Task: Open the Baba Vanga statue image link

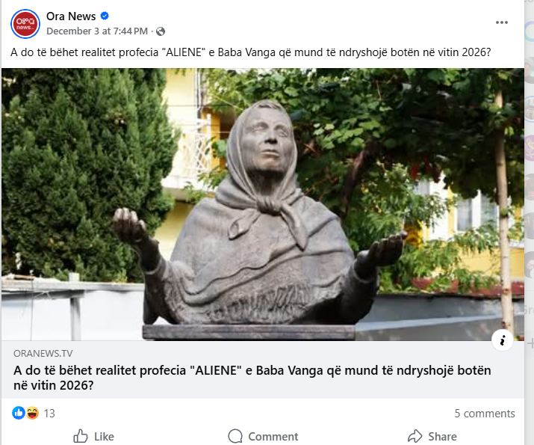Action: 263,204
